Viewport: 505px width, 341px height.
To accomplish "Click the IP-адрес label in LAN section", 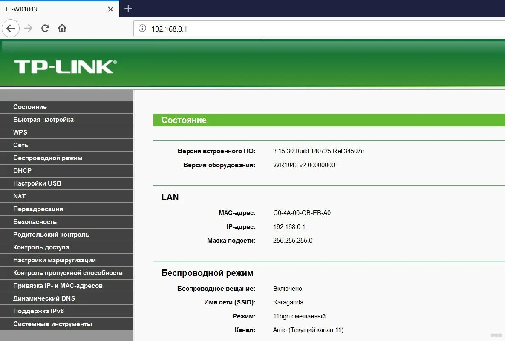I will [x=241, y=227].
